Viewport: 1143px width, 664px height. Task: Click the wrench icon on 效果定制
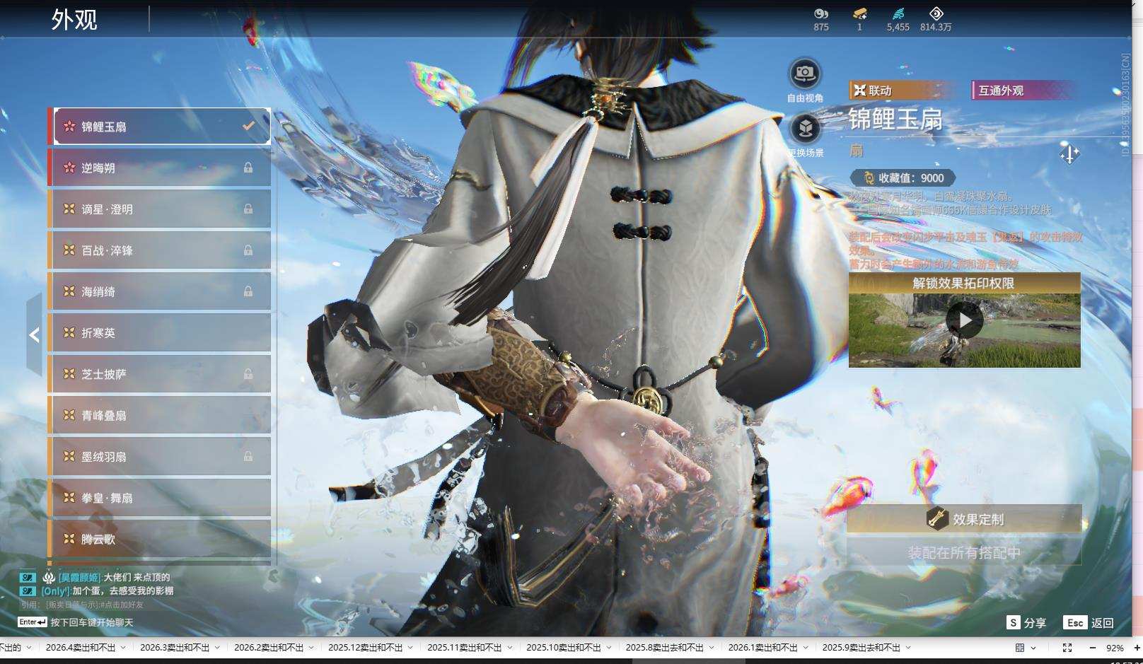click(937, 519)
